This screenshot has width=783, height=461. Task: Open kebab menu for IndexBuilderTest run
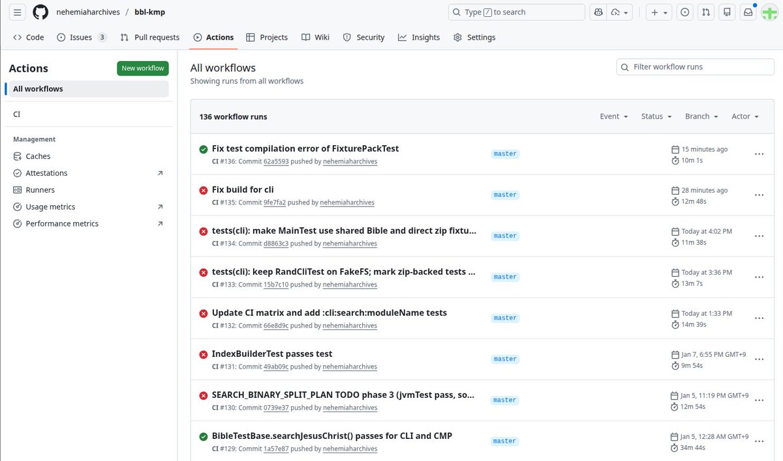coord(759,359)
